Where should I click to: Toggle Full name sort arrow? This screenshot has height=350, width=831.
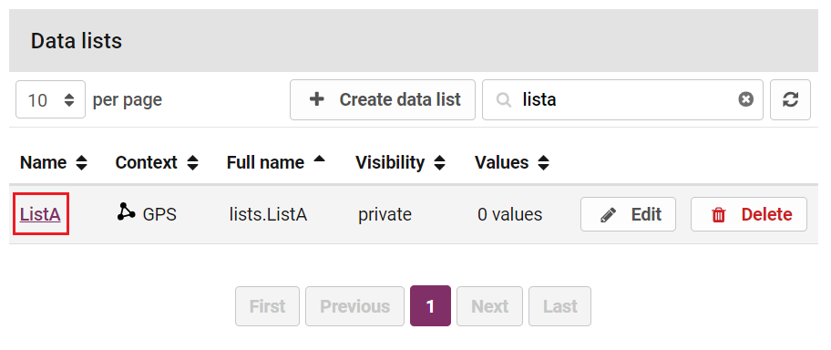click(319, 159)
